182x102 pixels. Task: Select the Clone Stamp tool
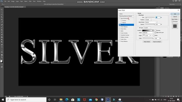coord(2,30)
